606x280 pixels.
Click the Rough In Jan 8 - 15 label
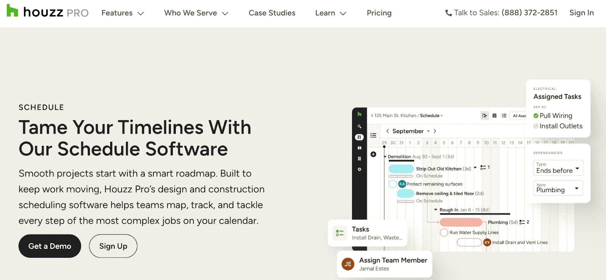click(x=464, y=210)
